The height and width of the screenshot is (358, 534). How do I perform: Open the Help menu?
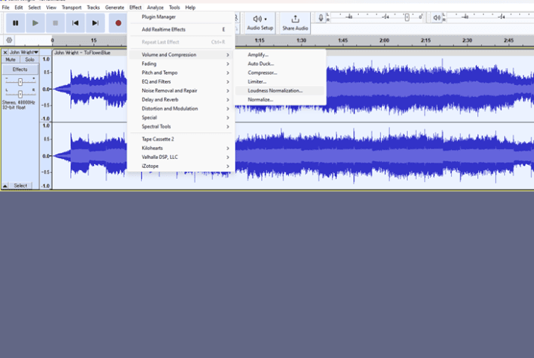tap(190, 7)
